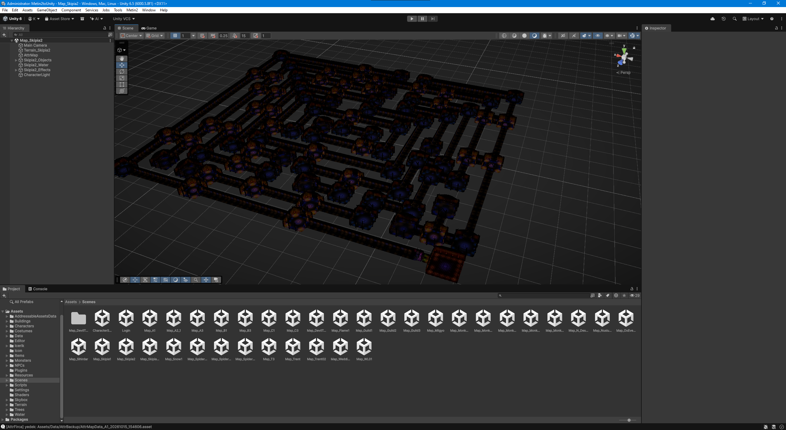The width and height of the screenshot is (786, 430).
Task: Open search by label icon in Project
Action: 608,295
